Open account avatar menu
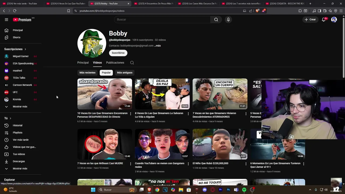 [334, 19]
